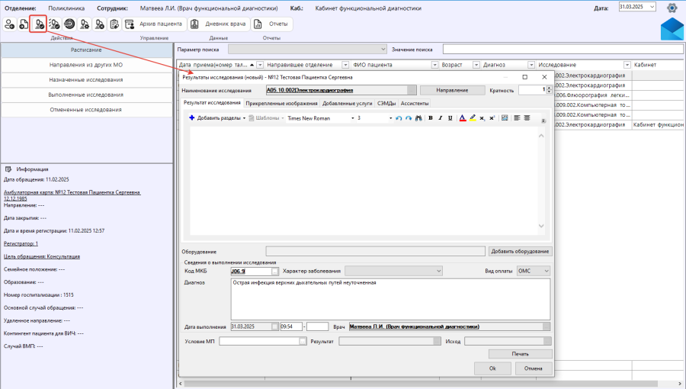Open the Характер заболевания dropdown

click(x=438, y=272)
